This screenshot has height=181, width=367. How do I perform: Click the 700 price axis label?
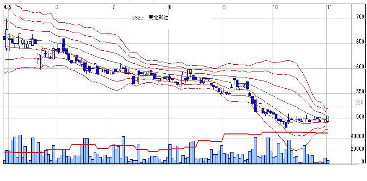pyautogui.click(x=360, y=17)
